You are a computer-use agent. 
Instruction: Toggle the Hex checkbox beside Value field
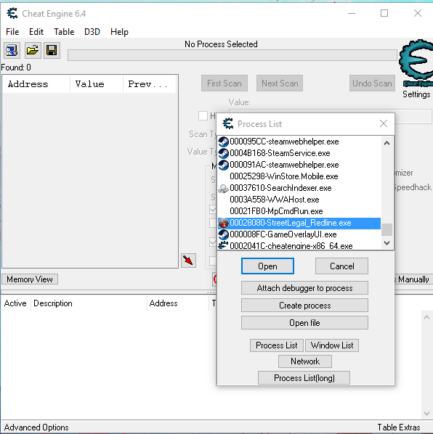(x=203, y=115)
